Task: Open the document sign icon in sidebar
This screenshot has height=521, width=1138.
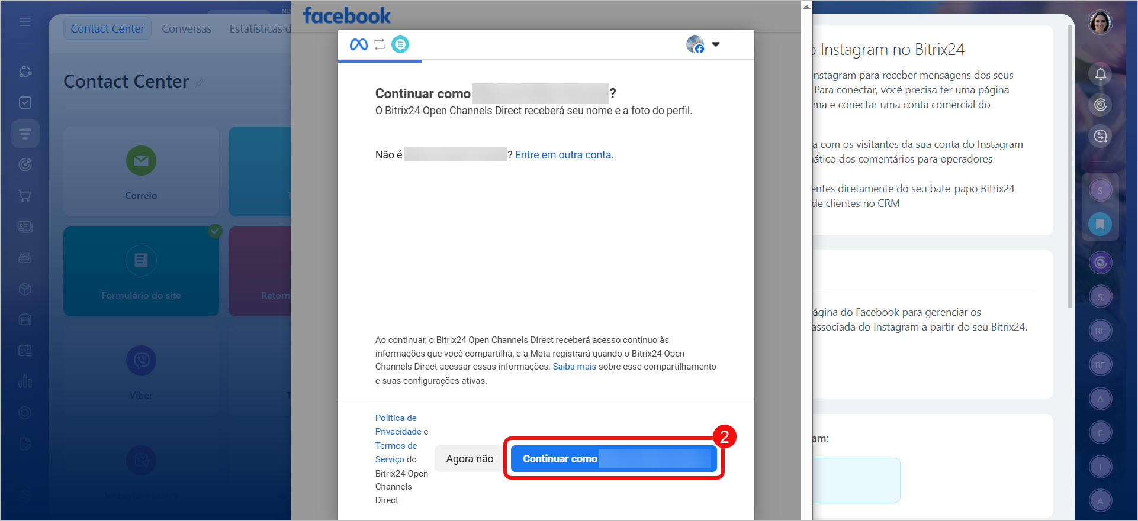Action: (25, 444)
